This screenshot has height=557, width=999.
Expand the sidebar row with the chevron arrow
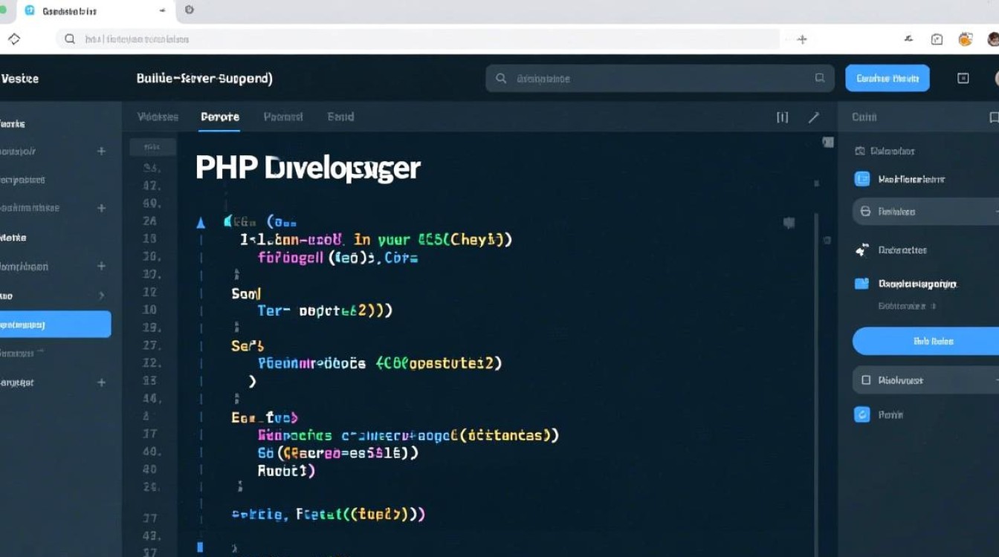(102, 296)
